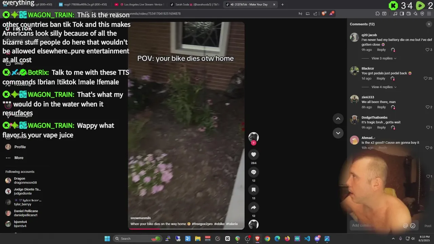Viewport: 434px width, 244px height.
Task: Click #freegox2pro hashtag in caption
Action: pyautogui.click(x=202, y=224)
